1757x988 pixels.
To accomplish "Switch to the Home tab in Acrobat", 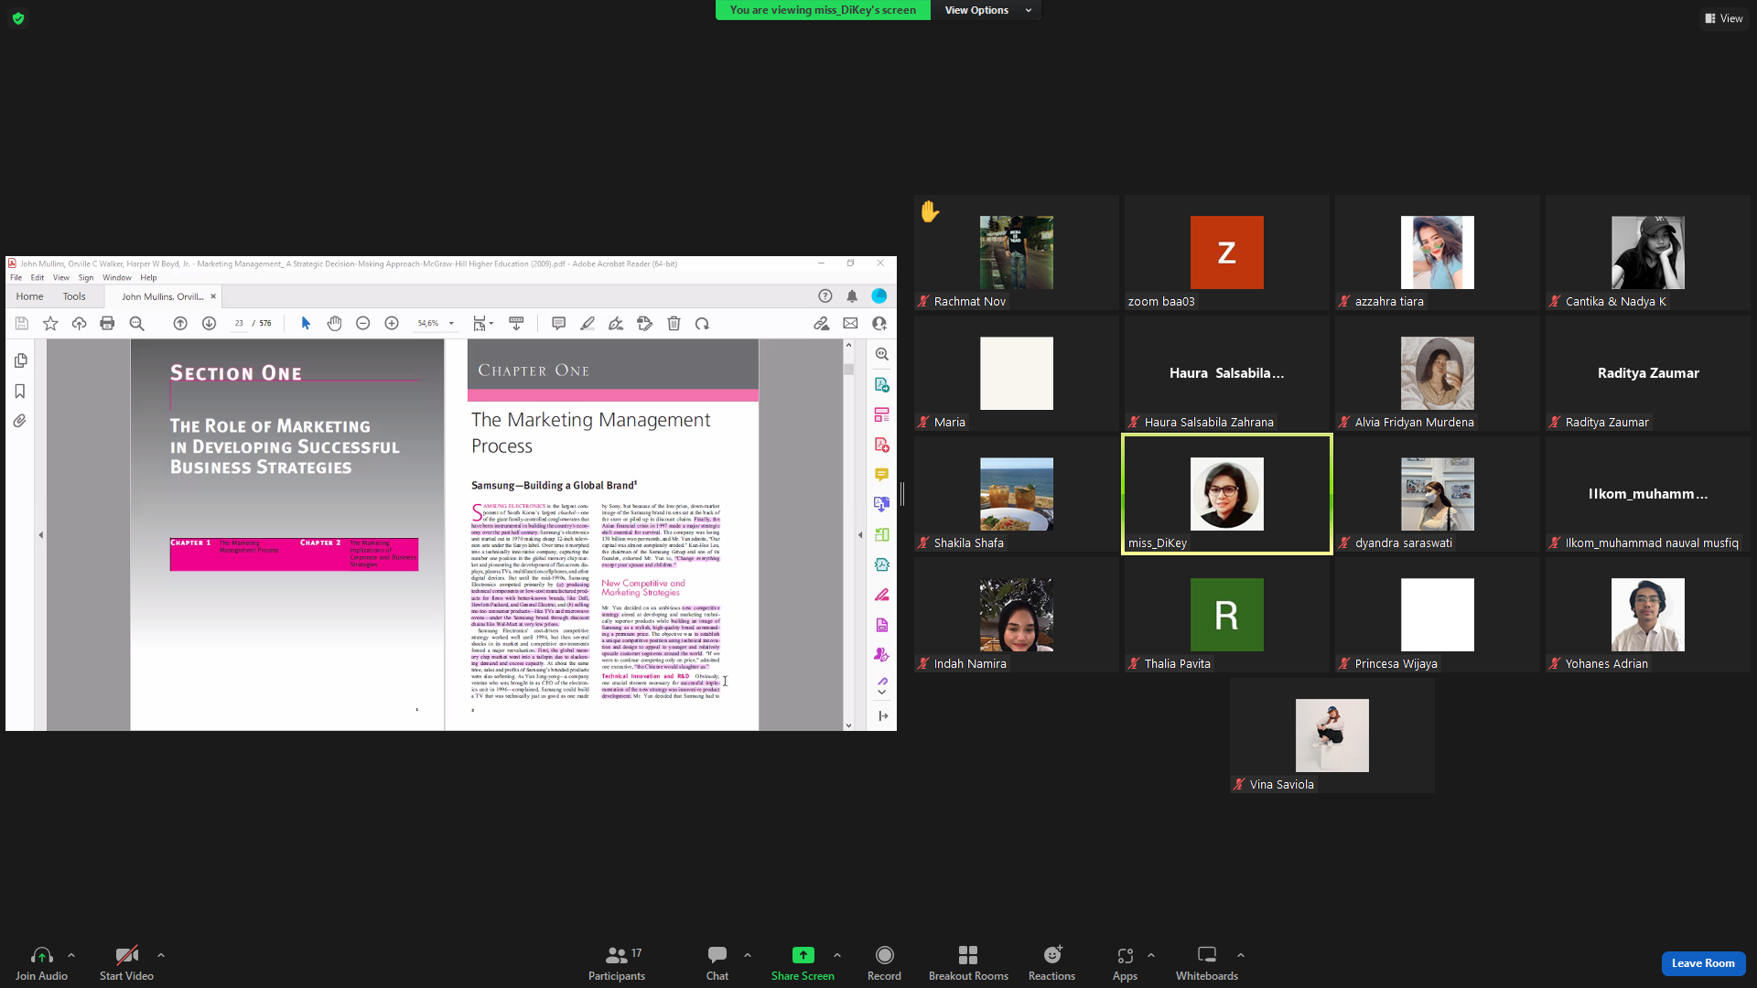I will 29,296.
